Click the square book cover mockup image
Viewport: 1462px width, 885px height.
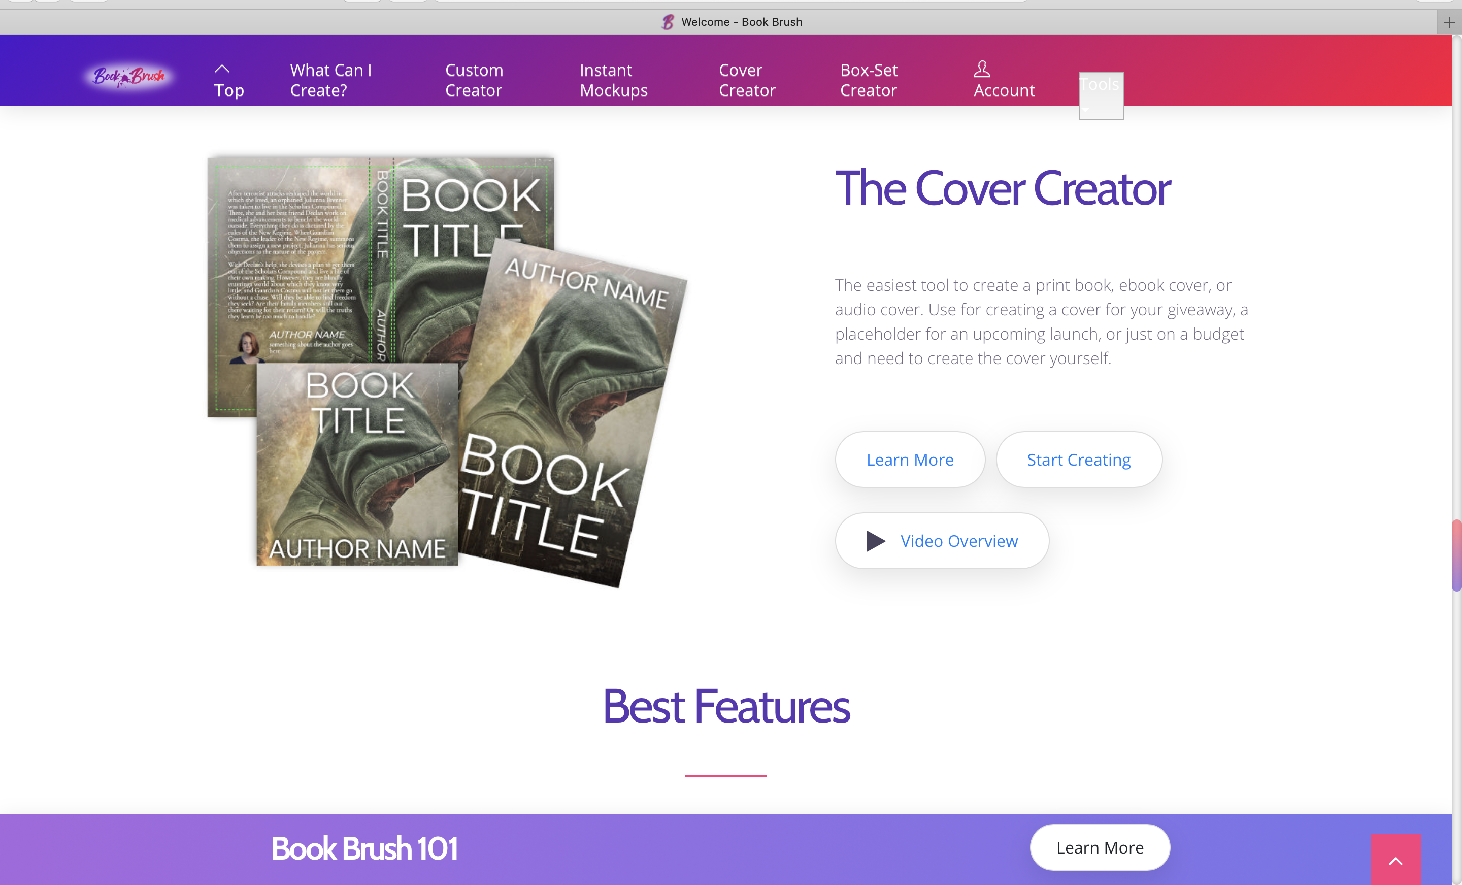point(357,464)
